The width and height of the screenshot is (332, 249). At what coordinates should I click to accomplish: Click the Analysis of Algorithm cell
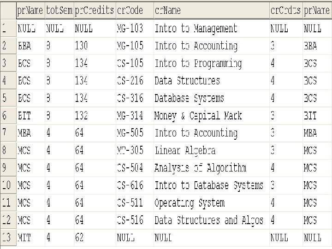point(212,168)
